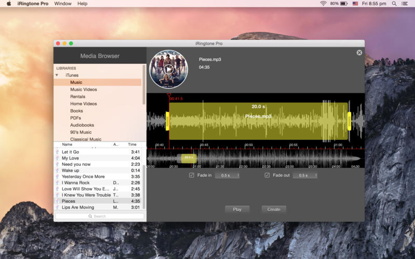Select Music Videos library
The image size is (415, 259).
pyautogui.click(x=84, y=89)
